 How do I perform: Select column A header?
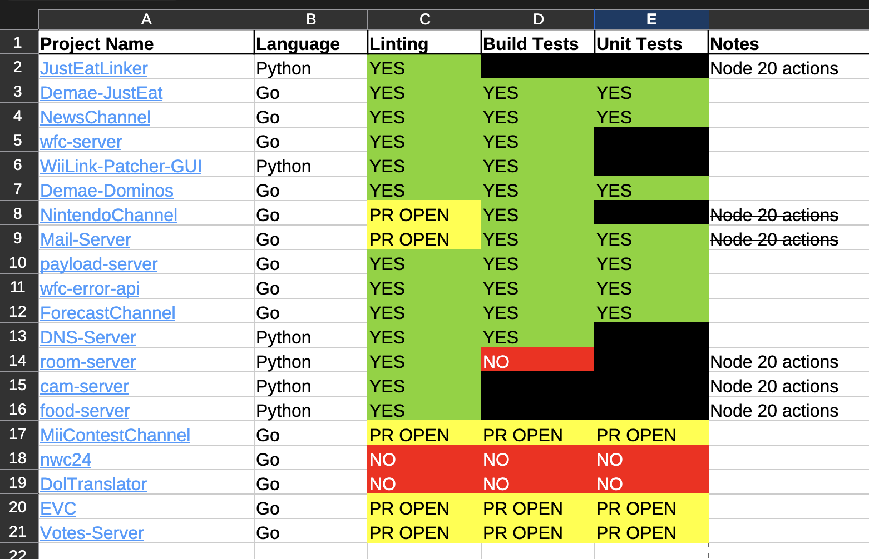point(146,19)
